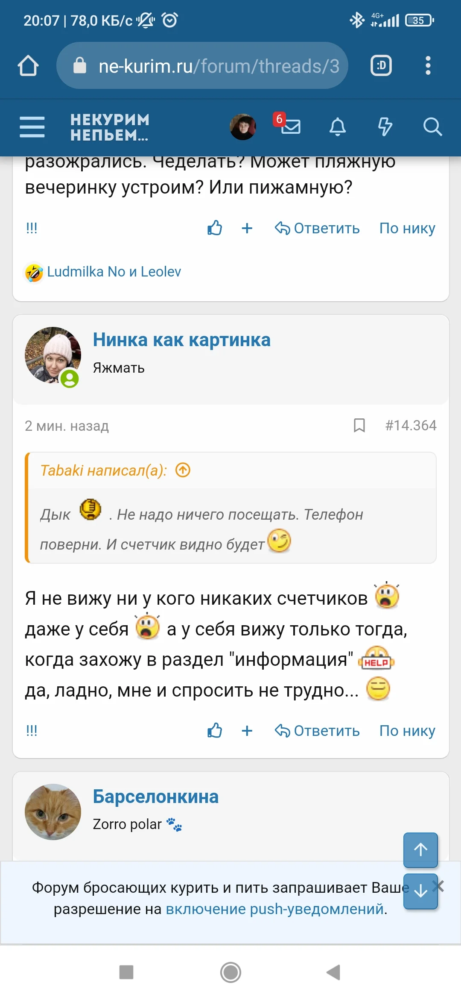Screen dimensions: 461x1000
Task: Jump to Tabaki's quoted original post
Action: 183,470
